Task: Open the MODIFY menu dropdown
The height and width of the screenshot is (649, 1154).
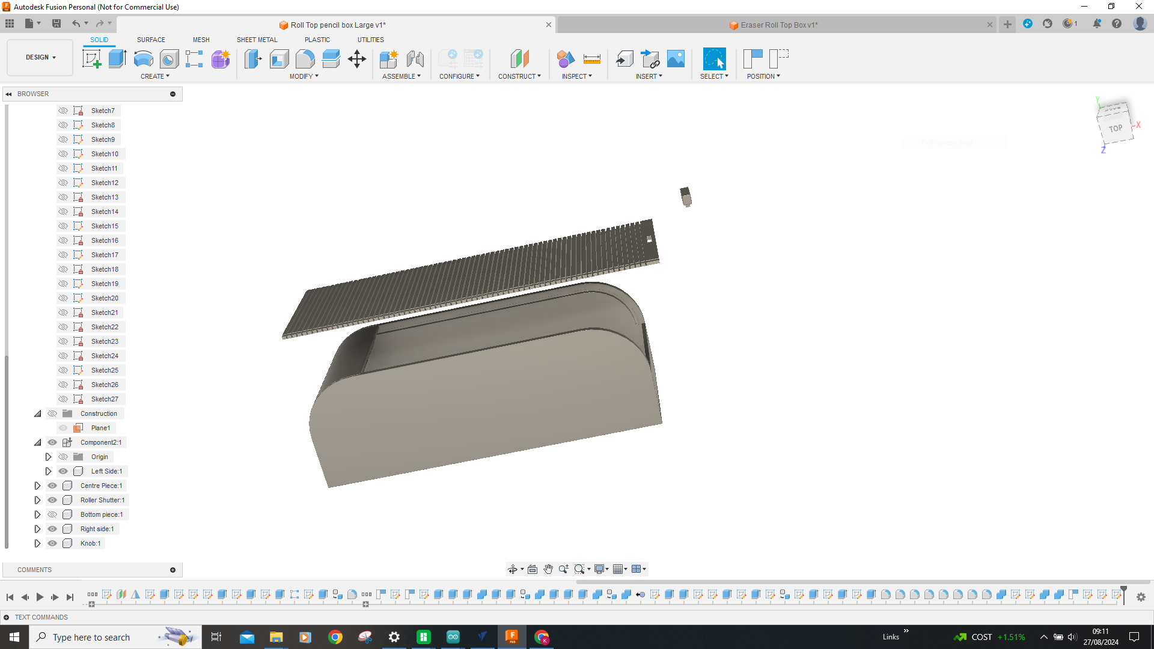Action: tap(304, 76)
